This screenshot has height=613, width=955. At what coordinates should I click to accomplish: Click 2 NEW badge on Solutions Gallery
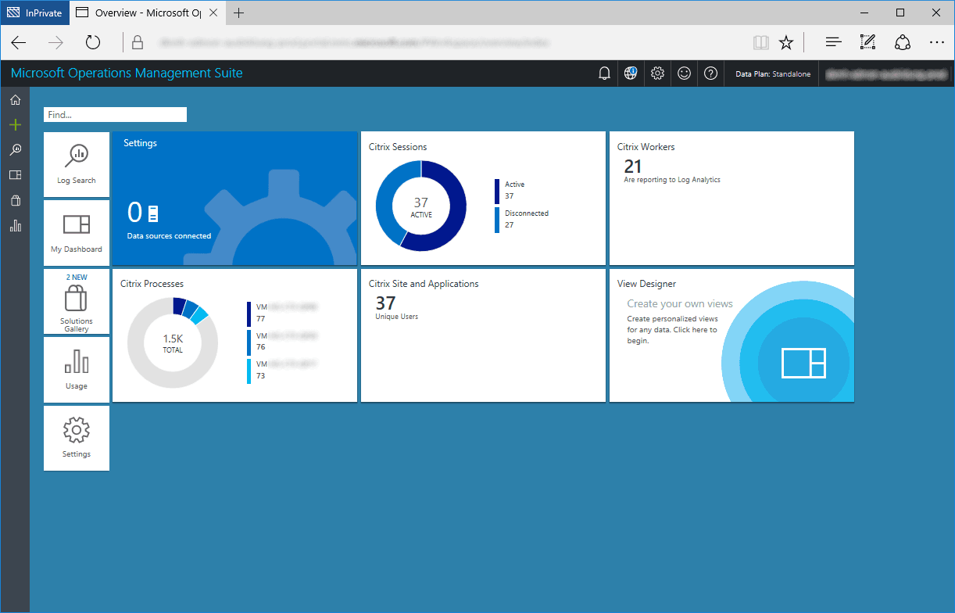tap(77, 278)
